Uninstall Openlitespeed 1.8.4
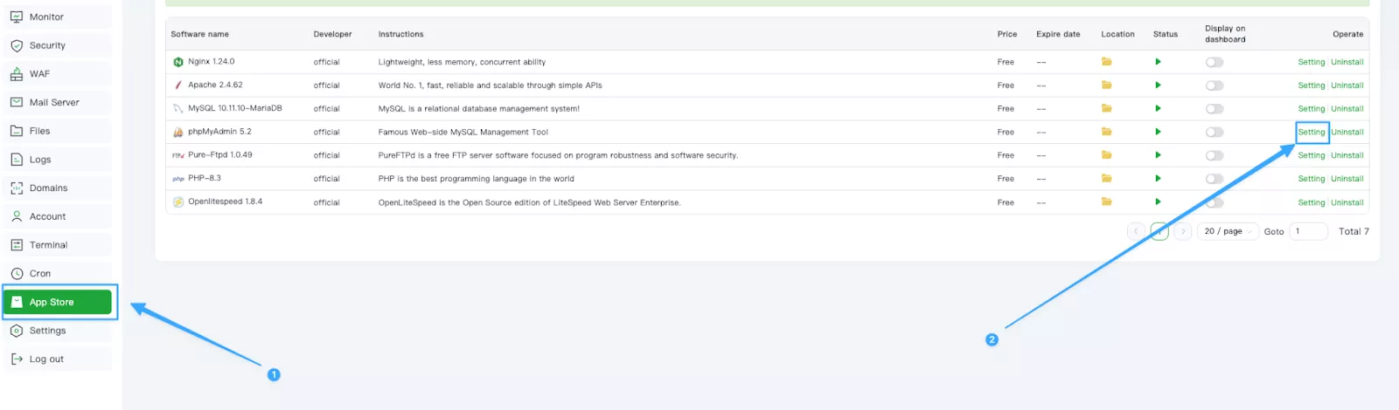 click(1347, 202)
